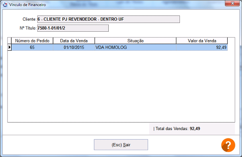
Task: Select order number 65 cell
Action: tap(32, 47)
